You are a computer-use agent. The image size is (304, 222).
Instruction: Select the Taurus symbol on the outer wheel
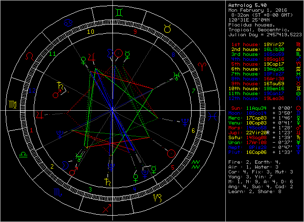click(x=168, y=29)
